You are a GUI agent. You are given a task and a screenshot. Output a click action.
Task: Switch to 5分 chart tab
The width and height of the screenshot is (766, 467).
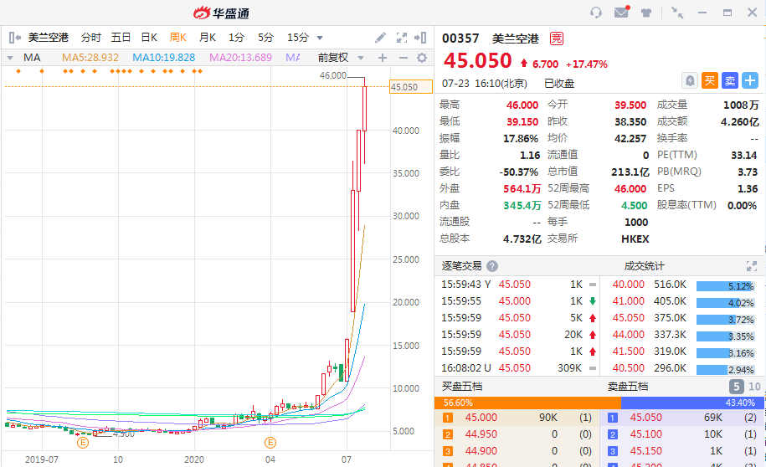(265, 38)
